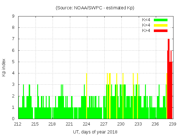Image resolution: width=182 pixels, height=136 pixels.
Task: Click the yellow bar at day 224
Action: 86,96
